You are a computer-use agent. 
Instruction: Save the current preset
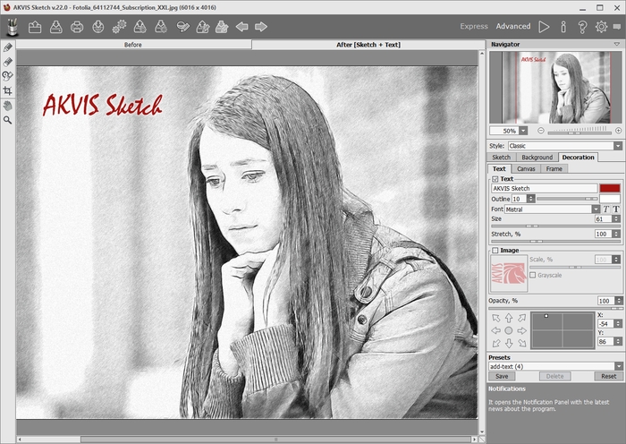[x=502, y=376]
